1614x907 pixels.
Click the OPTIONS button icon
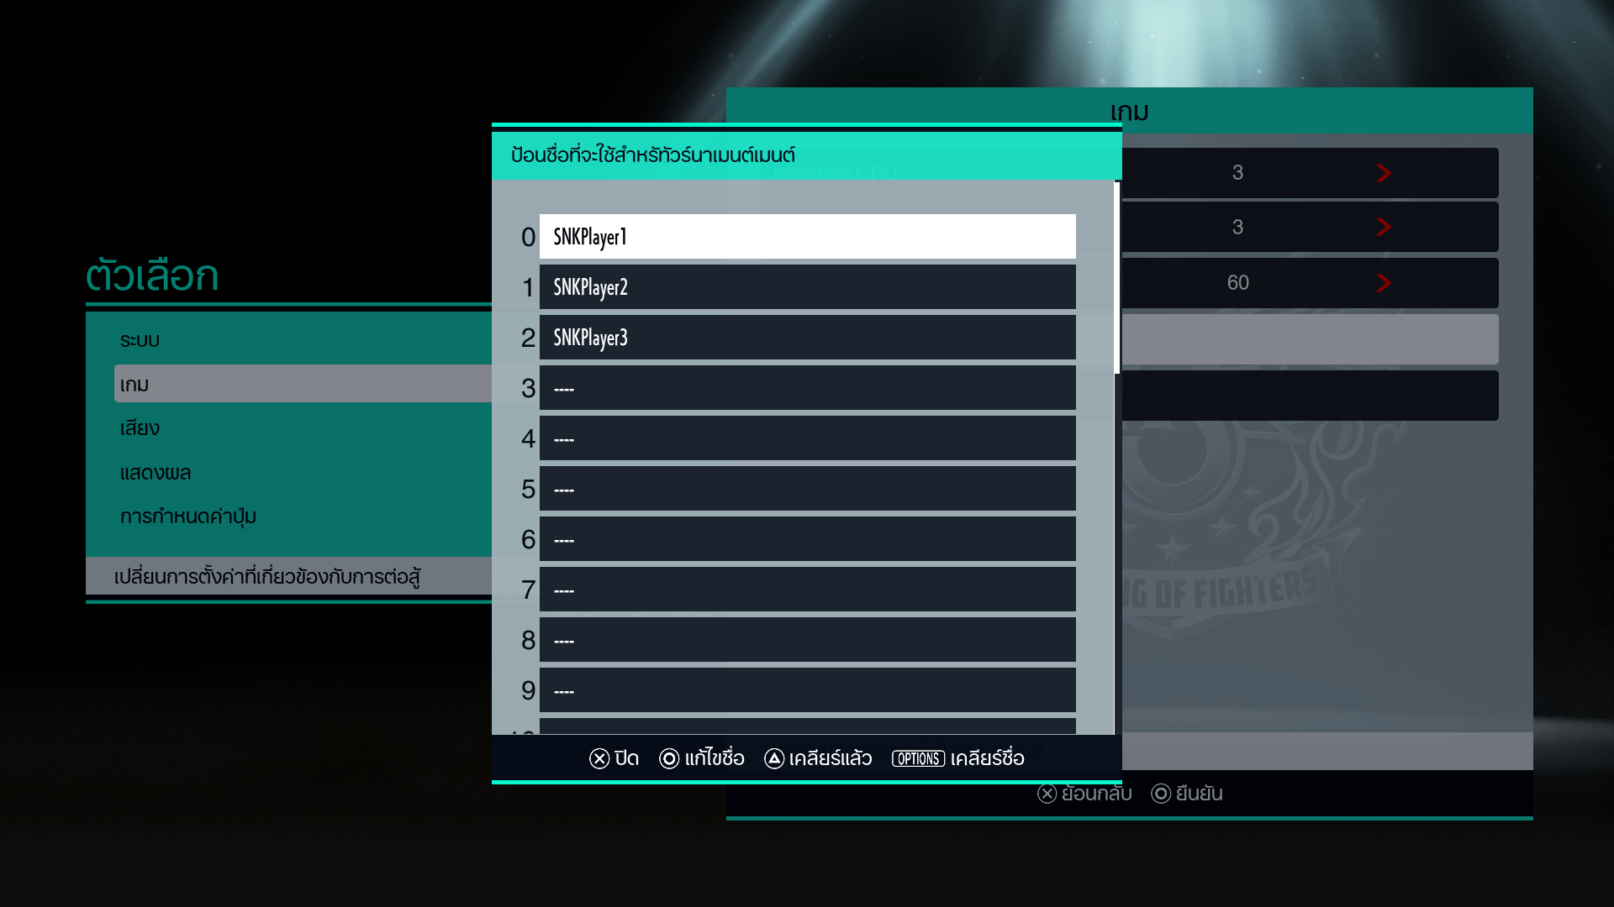(918, 759)
